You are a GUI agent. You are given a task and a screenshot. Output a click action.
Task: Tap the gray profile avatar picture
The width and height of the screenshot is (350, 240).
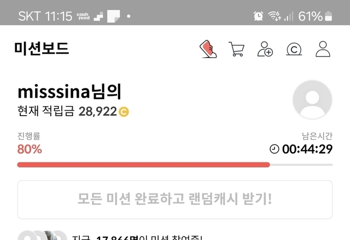point(312,99)
